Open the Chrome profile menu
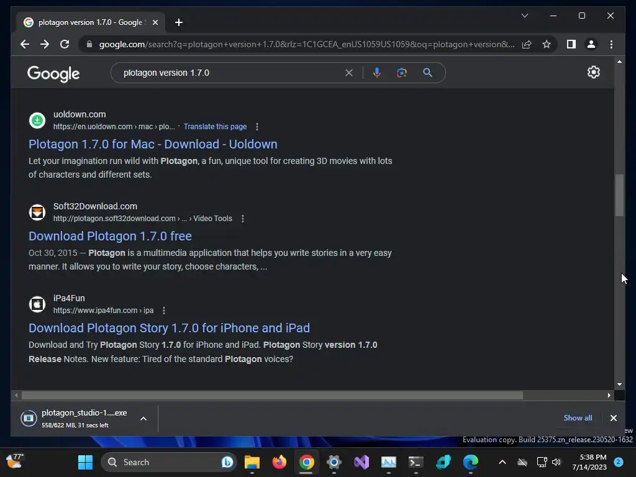The height and width of the screenshot is (477, 636). point(591,44)
